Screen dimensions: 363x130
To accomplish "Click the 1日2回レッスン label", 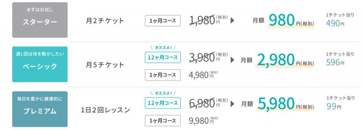I will [x=106, y=110].
